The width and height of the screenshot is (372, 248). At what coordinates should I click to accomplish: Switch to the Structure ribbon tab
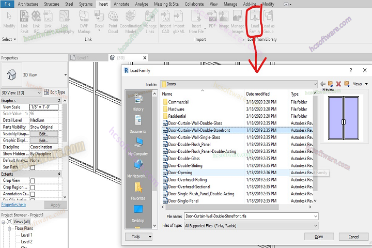[x=52, y=4]
